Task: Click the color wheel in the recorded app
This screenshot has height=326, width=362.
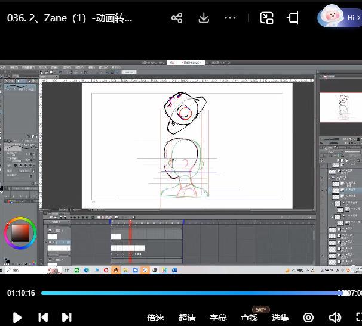Action: coord(20,234)
